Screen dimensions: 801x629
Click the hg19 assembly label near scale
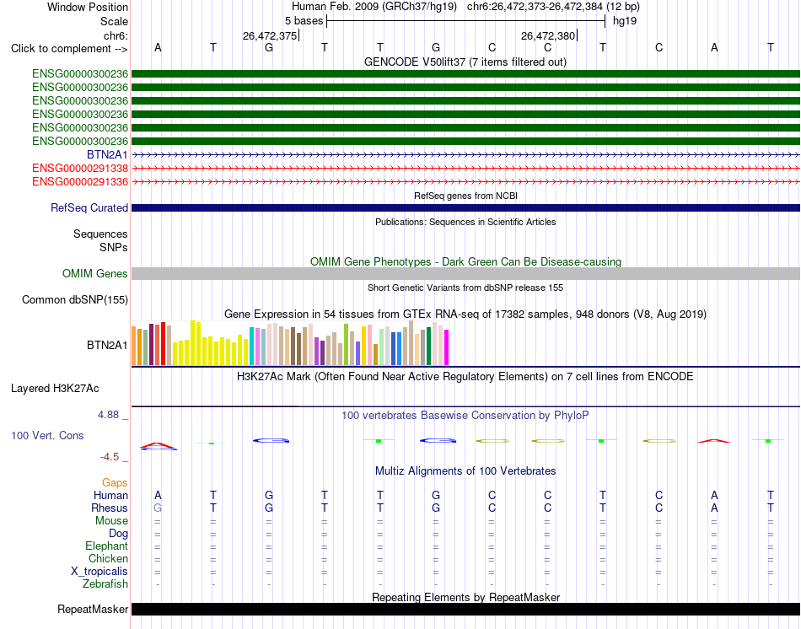[625, 21]
